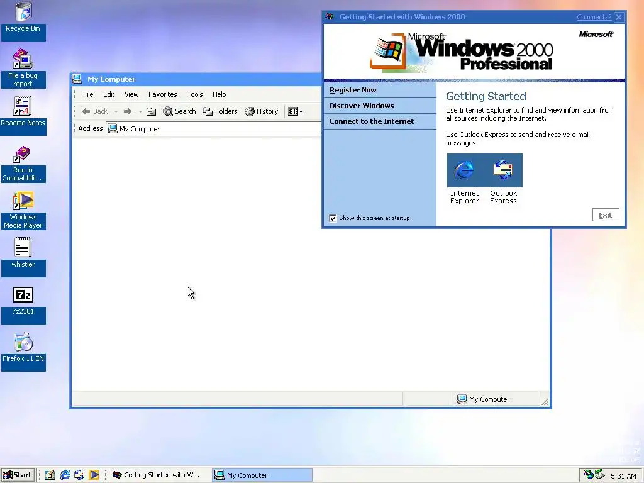Click the network connection tray icon

pyautogui.click(x=599, y=474)
